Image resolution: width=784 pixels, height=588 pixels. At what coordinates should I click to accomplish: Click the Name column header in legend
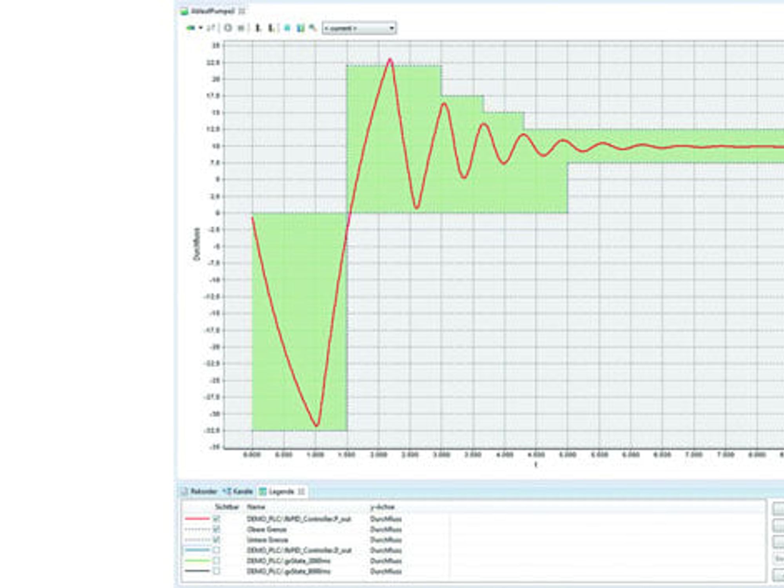pos(256,507)
